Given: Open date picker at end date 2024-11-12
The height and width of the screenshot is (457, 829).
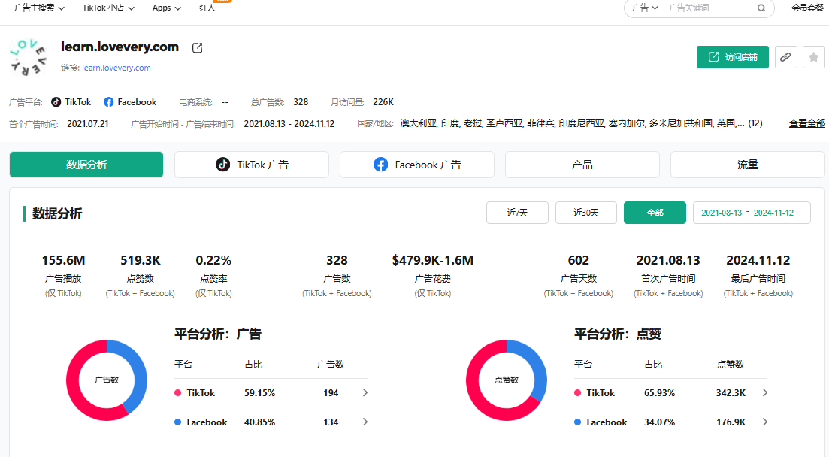Looking at the screenshot, I should (773, 213).
